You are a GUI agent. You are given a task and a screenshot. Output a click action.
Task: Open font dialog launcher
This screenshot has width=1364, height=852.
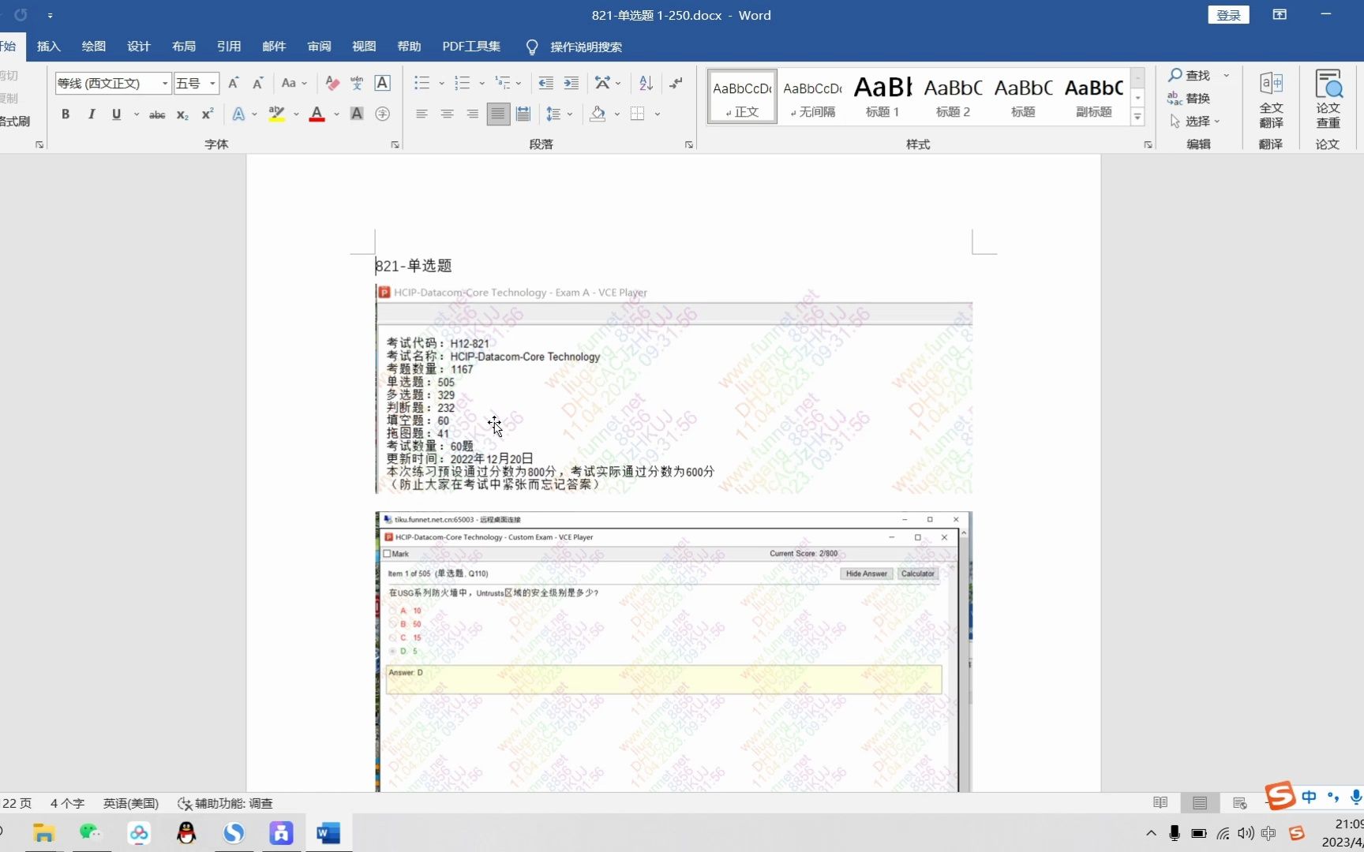click(395, 144)
